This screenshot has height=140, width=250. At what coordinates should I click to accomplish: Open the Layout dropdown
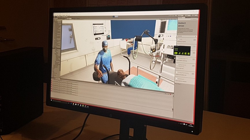pyautogui.click(x=195, y=16)
